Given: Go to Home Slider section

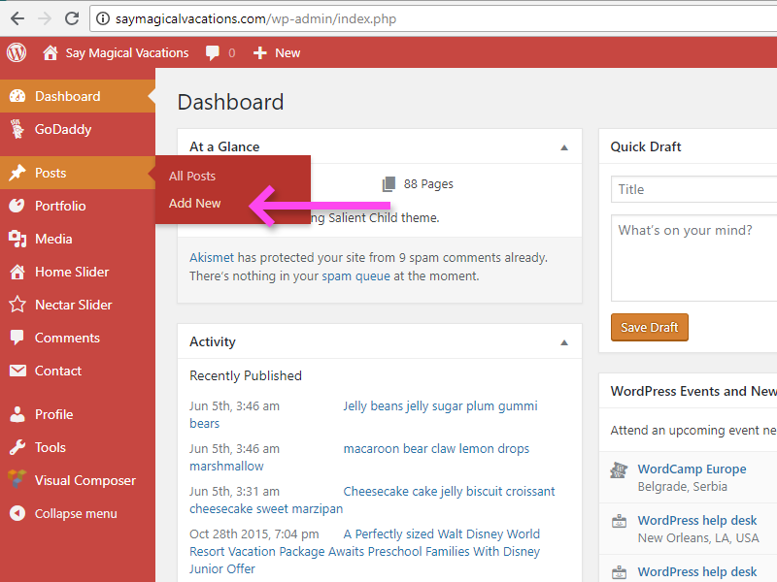Looking at the screenshot, I should [x=78, y=272].
